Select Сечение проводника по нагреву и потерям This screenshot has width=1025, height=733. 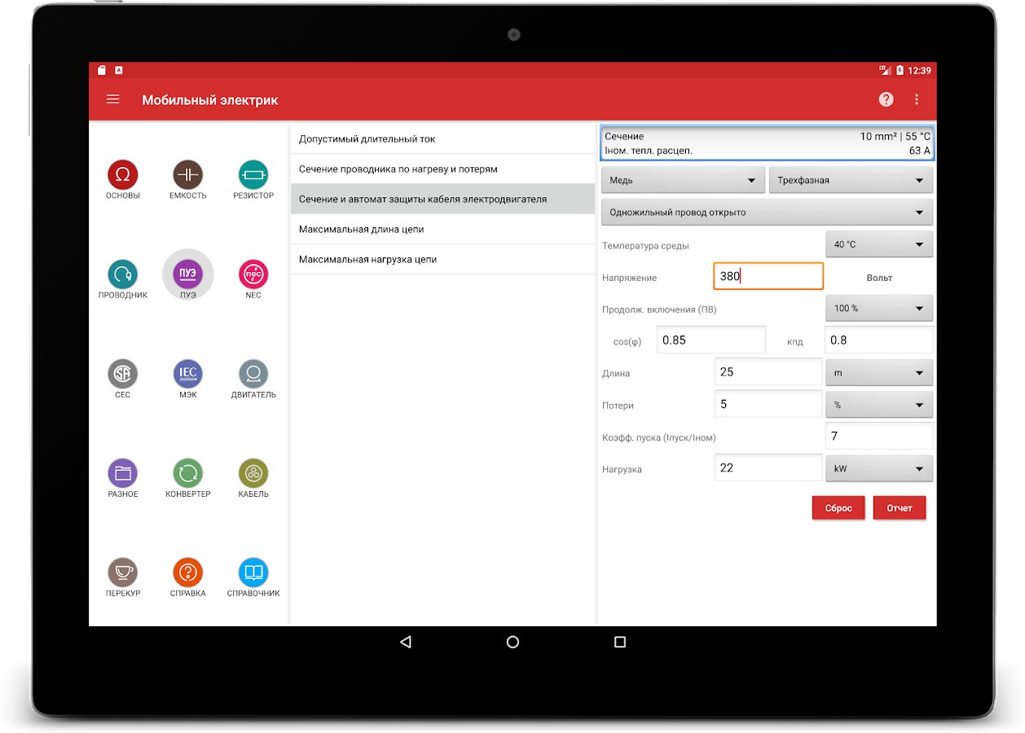click(442, 169)
